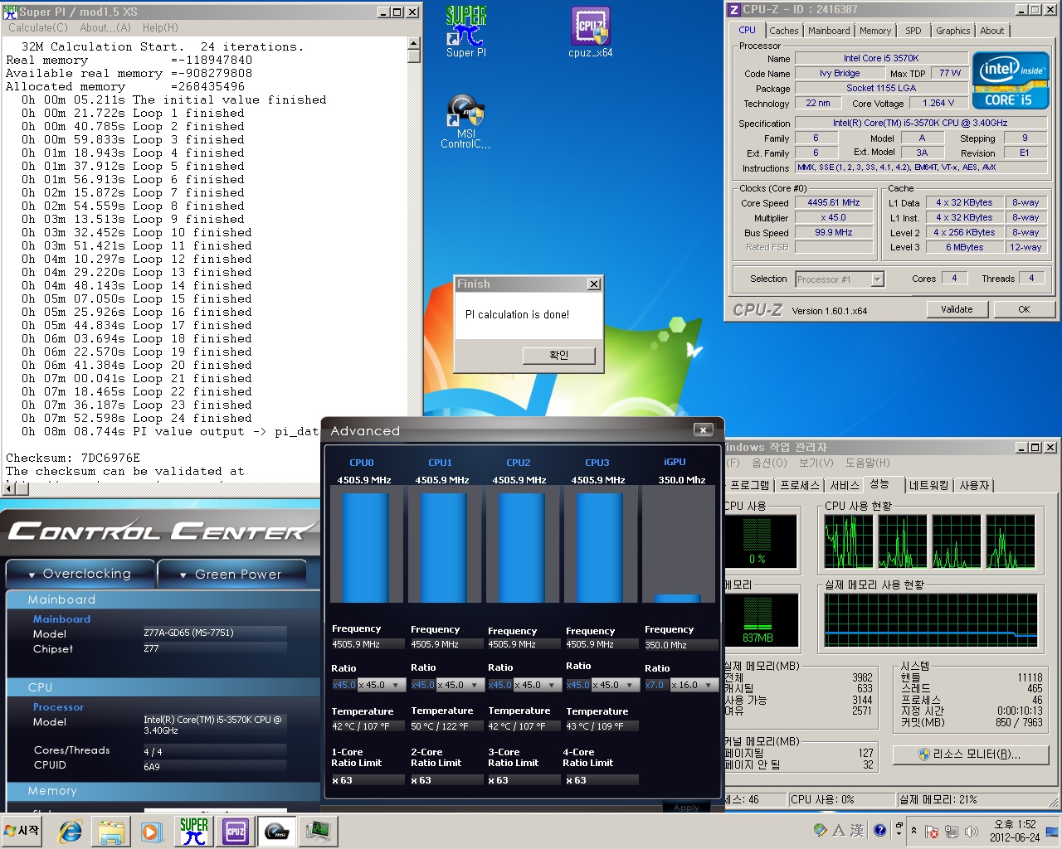Image resolution: width=1062 pixels, height=849 pixels.
Task: Click the Intel Core i5 logo in CPU-Z
Action: [1010, 80]
